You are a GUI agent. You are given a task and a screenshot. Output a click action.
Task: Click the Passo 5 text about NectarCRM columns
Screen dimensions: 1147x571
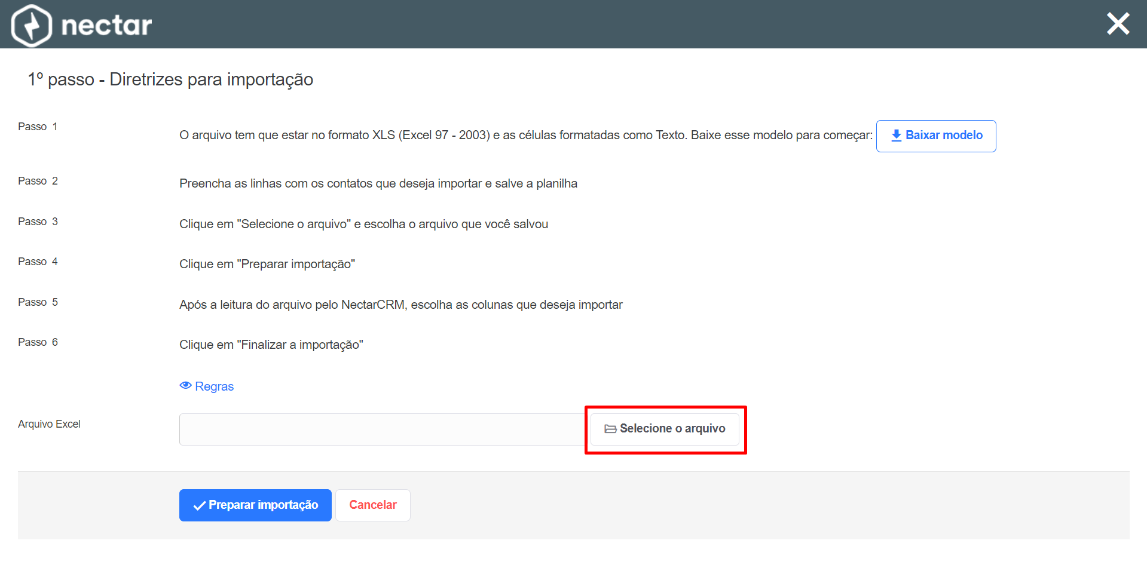point(401,305)
